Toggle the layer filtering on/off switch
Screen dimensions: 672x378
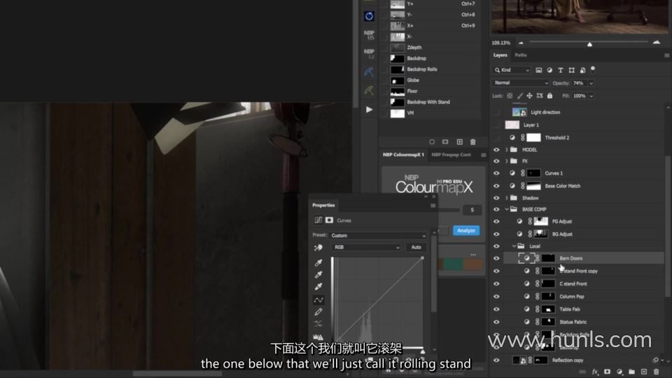click(x=593, y=69)
